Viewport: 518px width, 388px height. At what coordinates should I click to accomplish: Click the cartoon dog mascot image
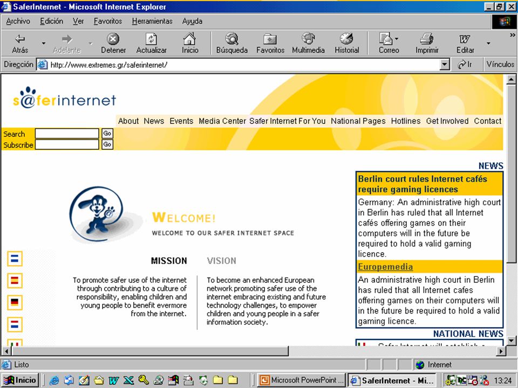(97, 213)
